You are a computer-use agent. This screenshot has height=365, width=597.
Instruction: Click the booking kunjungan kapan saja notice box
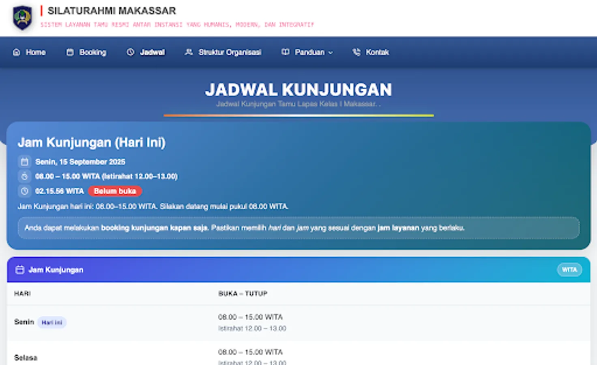298,228
